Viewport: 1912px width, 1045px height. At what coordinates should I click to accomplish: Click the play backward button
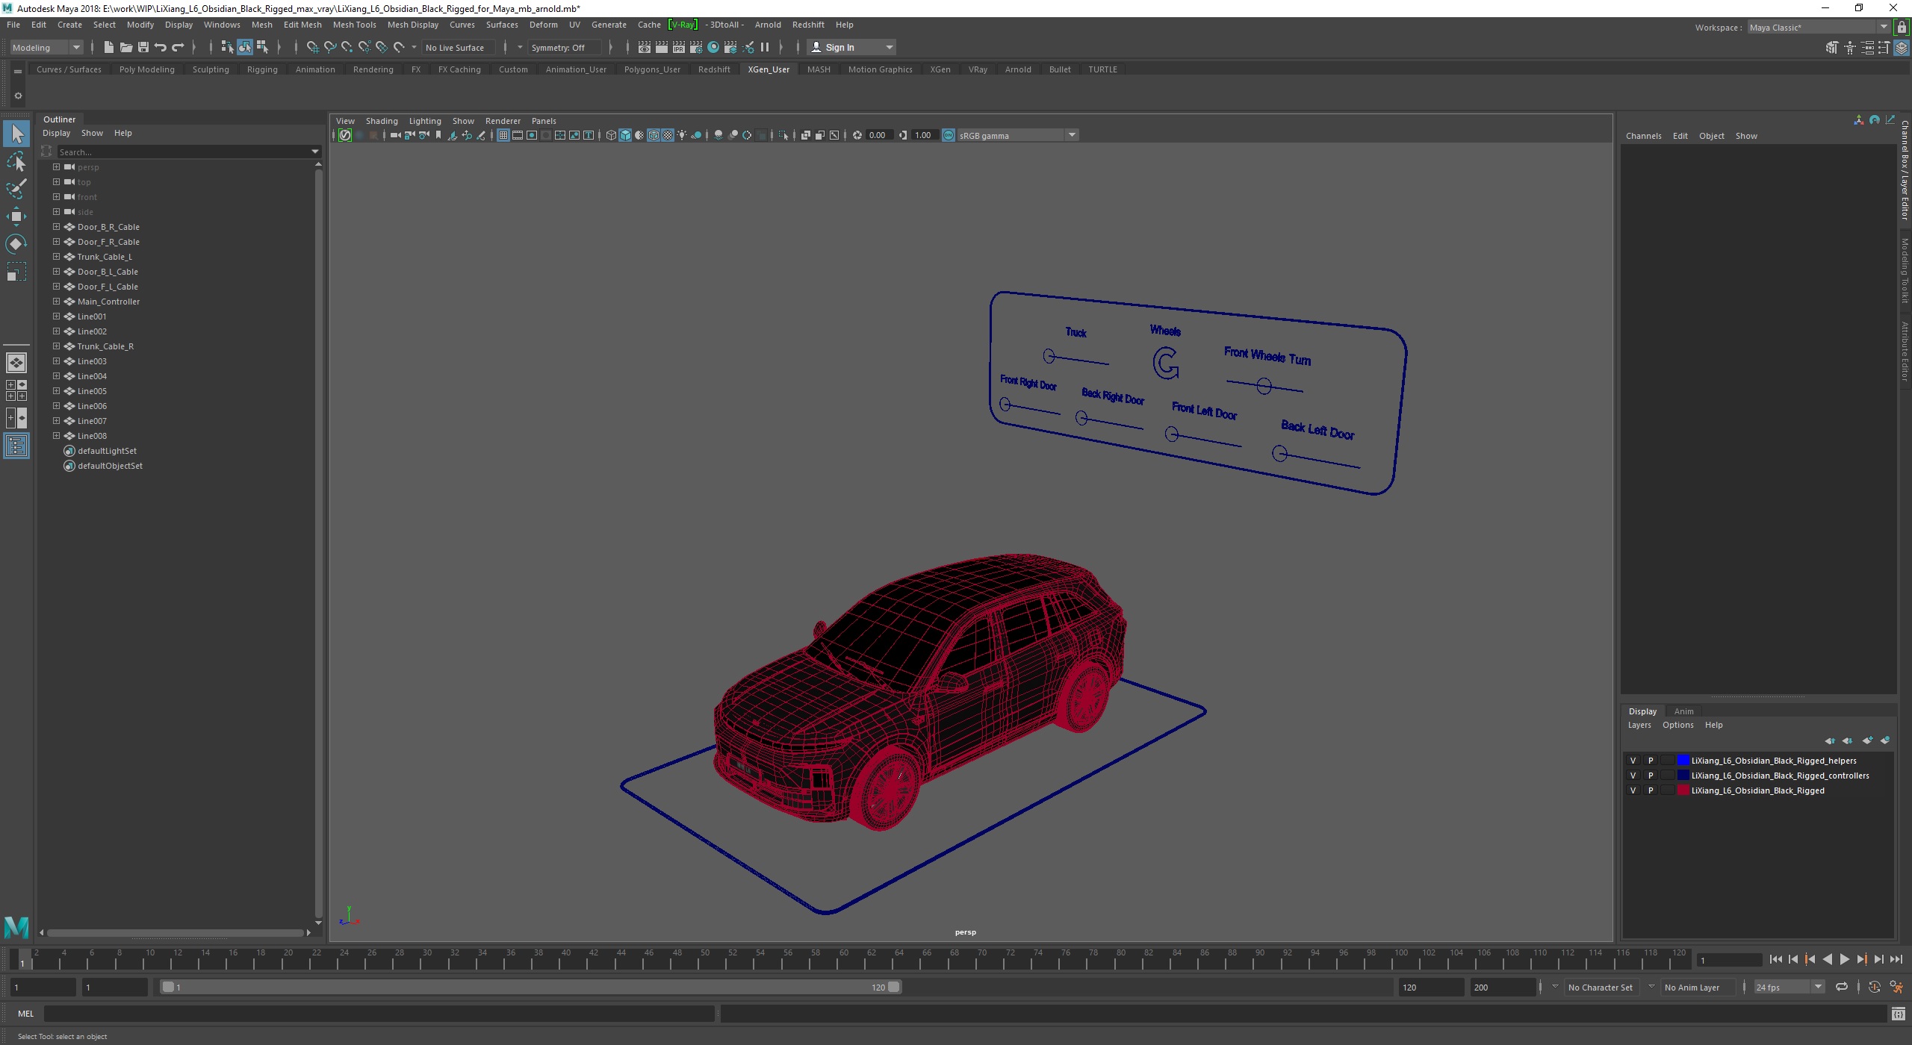[x=1827, y=960]
